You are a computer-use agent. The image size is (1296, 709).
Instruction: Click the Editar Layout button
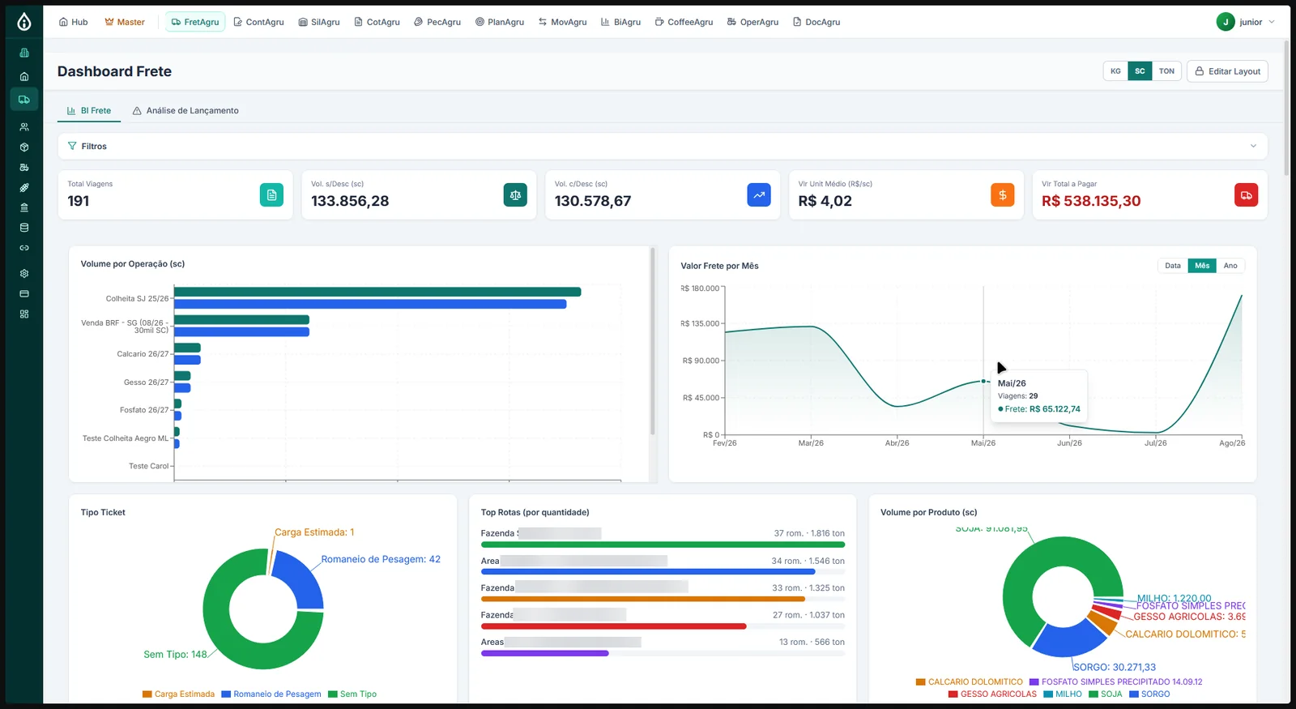1227,71
